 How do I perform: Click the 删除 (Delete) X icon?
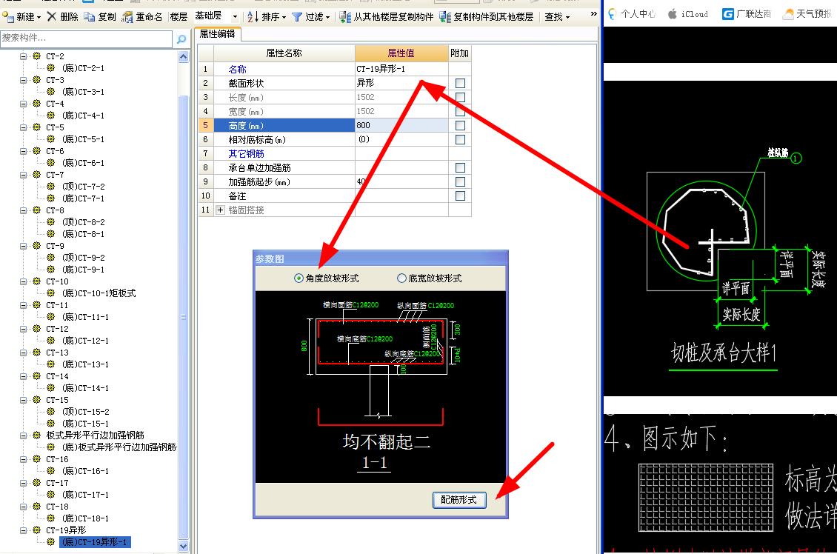coord(51,16)
